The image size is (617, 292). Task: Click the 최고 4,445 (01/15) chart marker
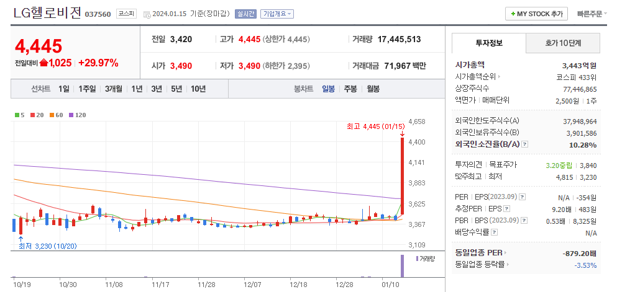tap(375, 126)
